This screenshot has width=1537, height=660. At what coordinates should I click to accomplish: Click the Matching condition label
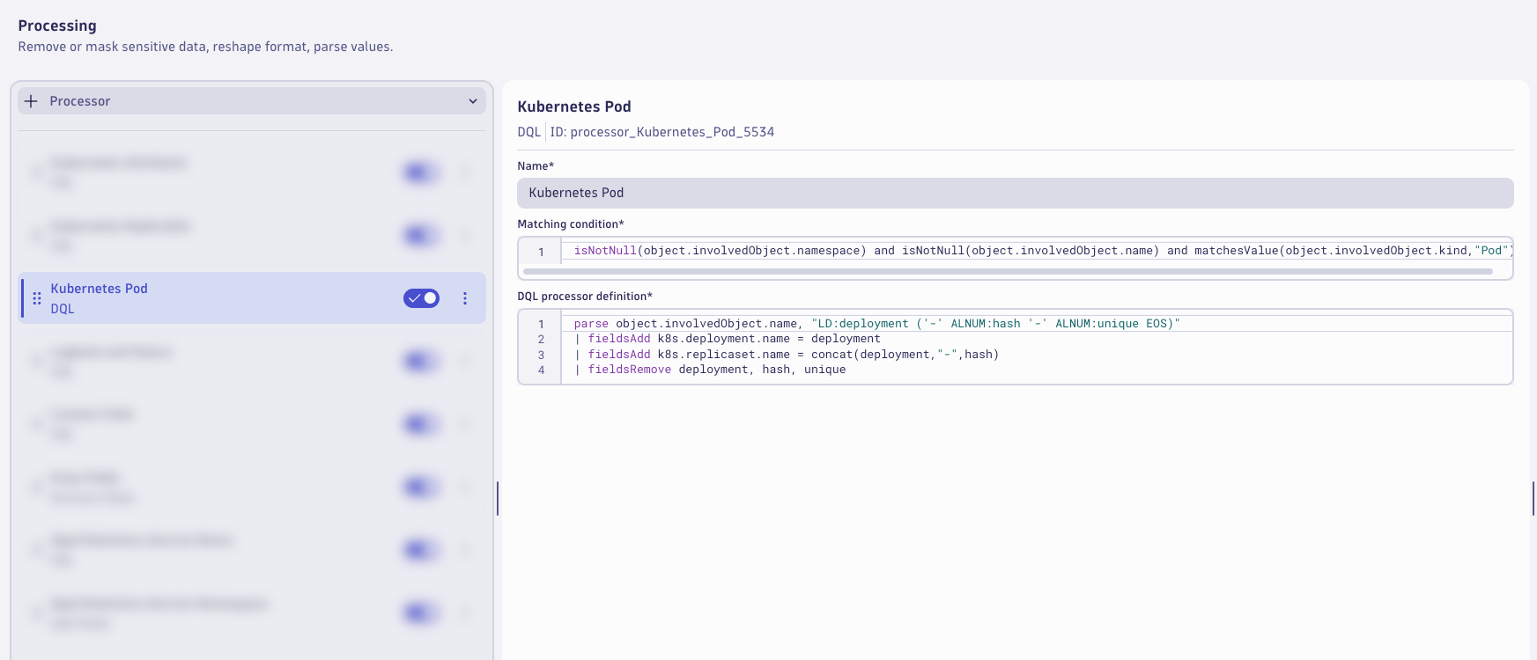click(571, 224)
